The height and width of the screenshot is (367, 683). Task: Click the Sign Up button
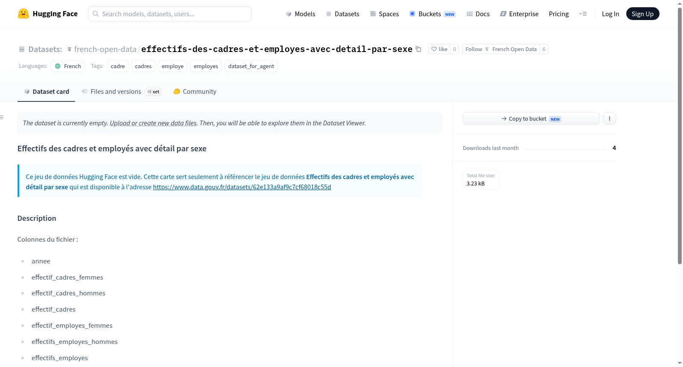coord(642,14)
